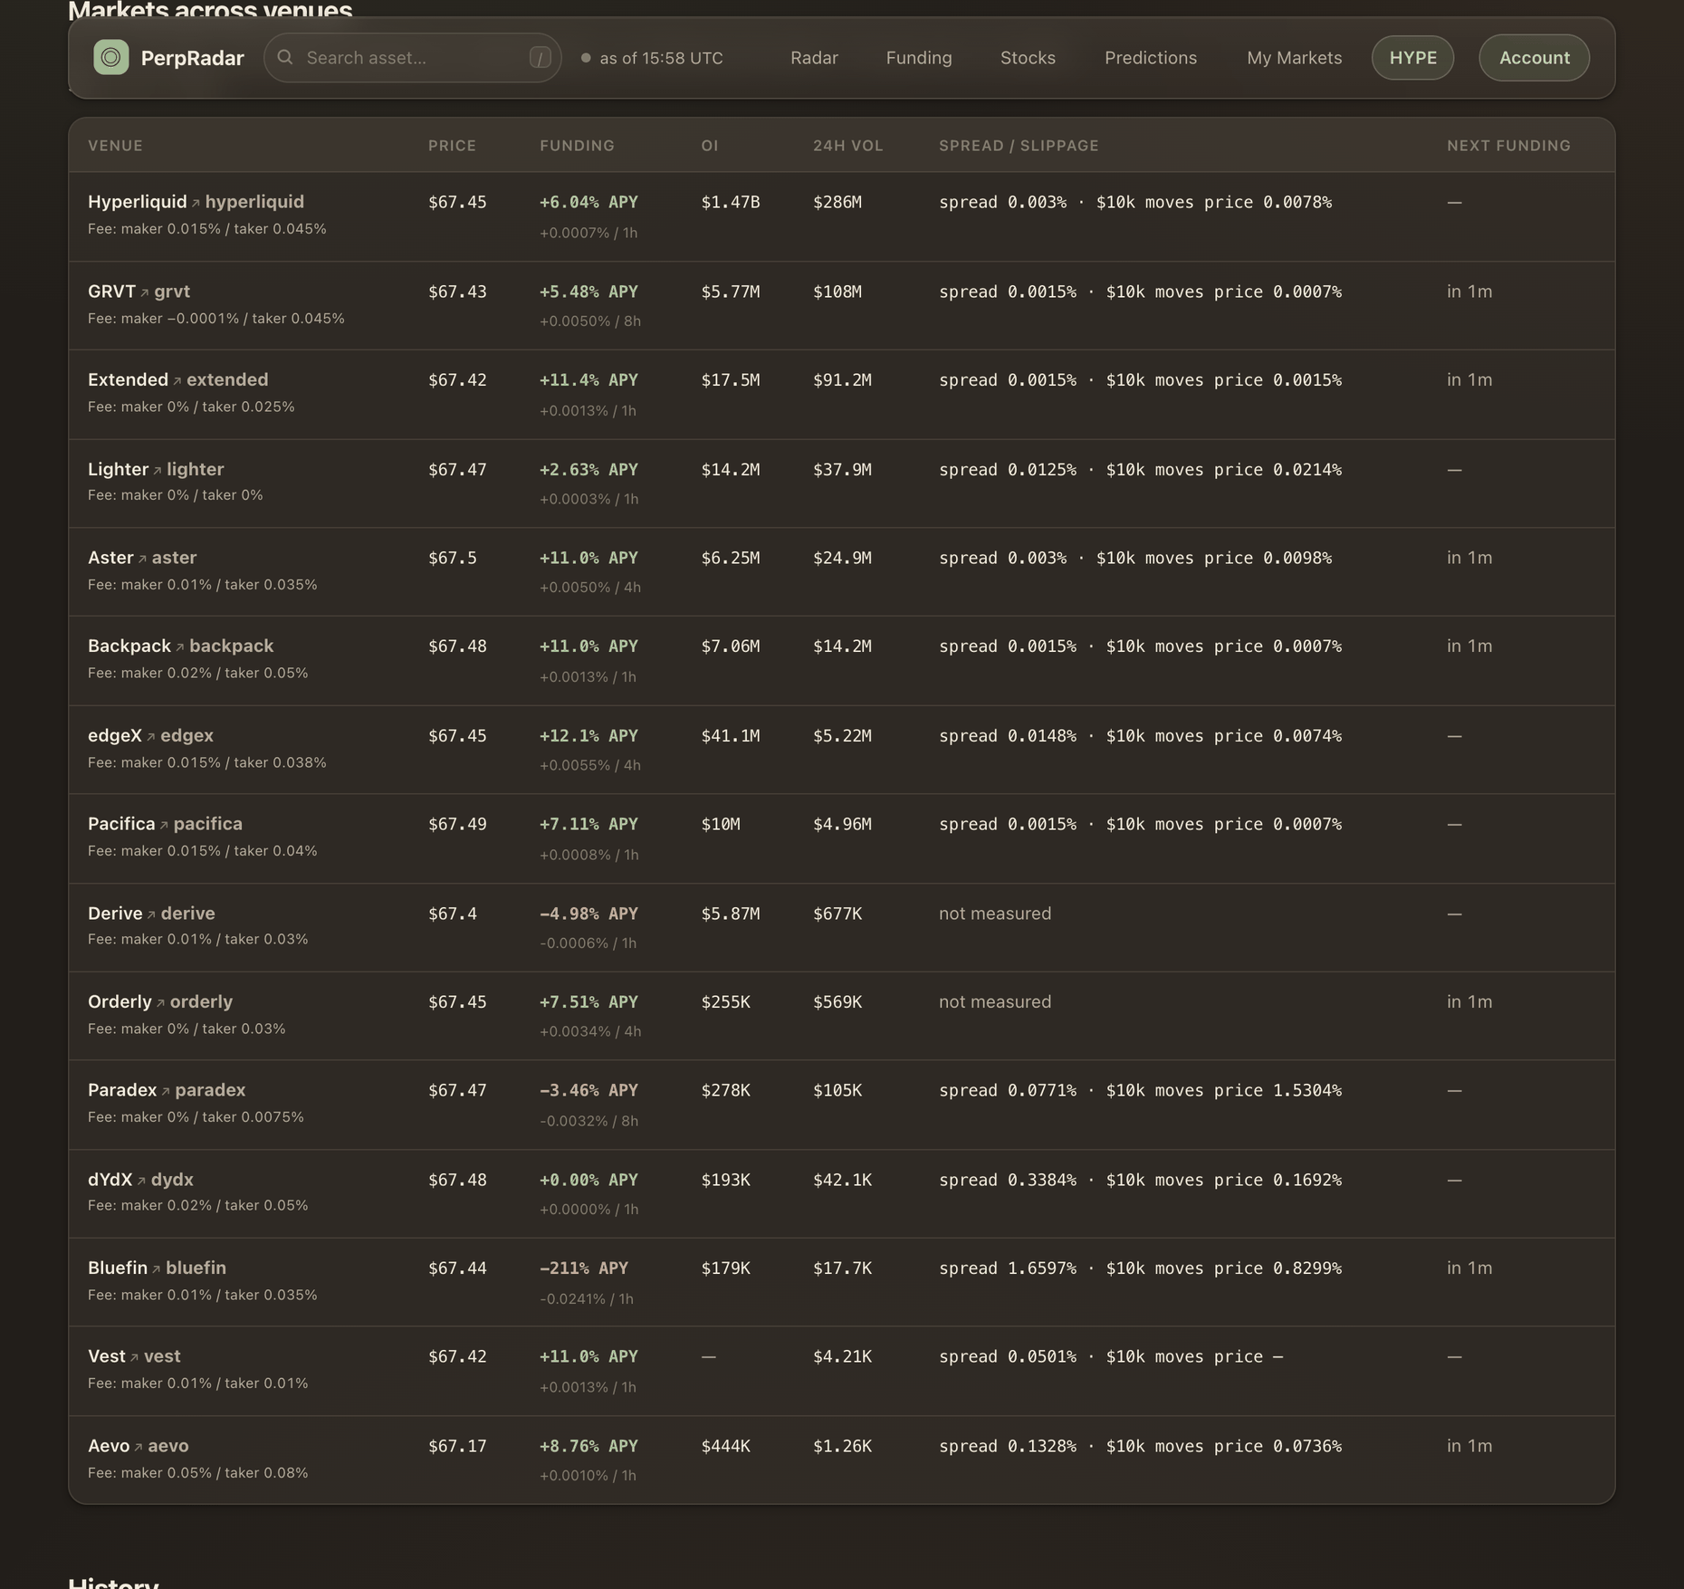Click the status dot beside update time
The image size is (1684, 1589).
pos(586,58)
